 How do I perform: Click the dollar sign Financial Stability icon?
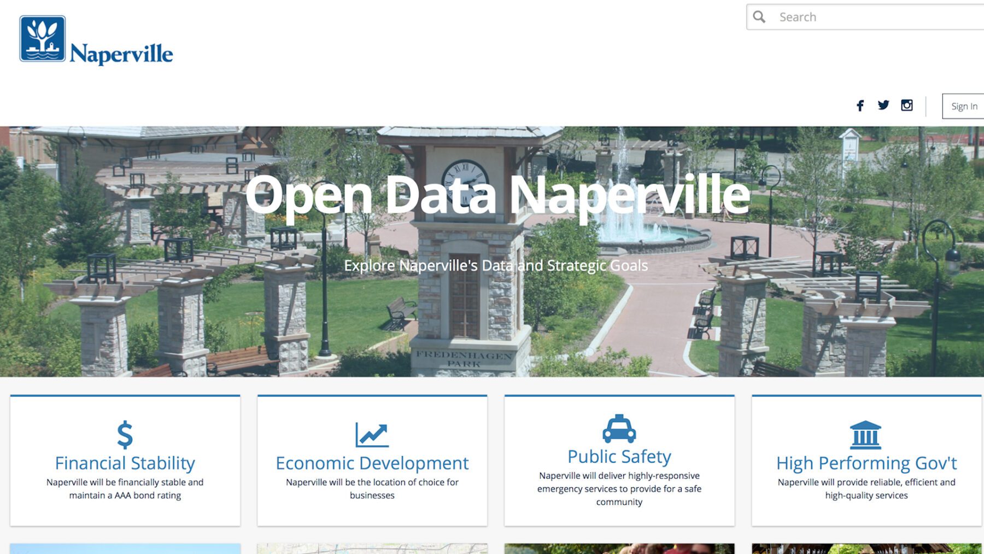click(125, 435)
